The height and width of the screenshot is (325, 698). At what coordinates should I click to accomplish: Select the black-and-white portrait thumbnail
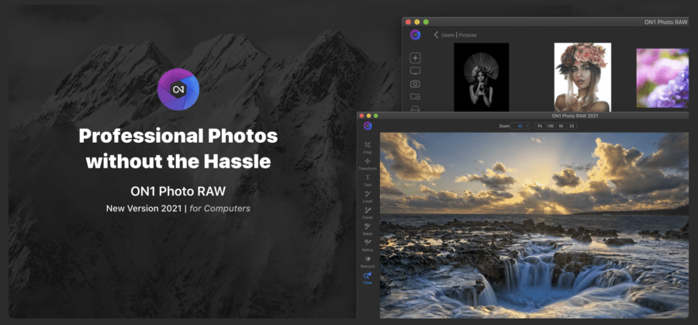(x=481, y=77)
